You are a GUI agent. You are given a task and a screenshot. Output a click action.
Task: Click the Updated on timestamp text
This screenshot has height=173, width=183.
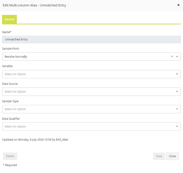pos(35,140)
